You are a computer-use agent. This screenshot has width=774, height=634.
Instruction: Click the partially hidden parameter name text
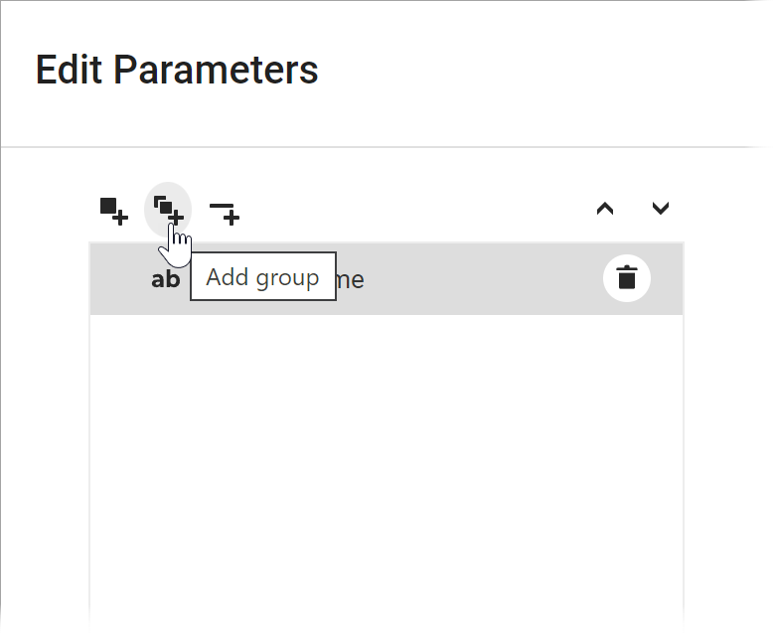click(351, 280)
